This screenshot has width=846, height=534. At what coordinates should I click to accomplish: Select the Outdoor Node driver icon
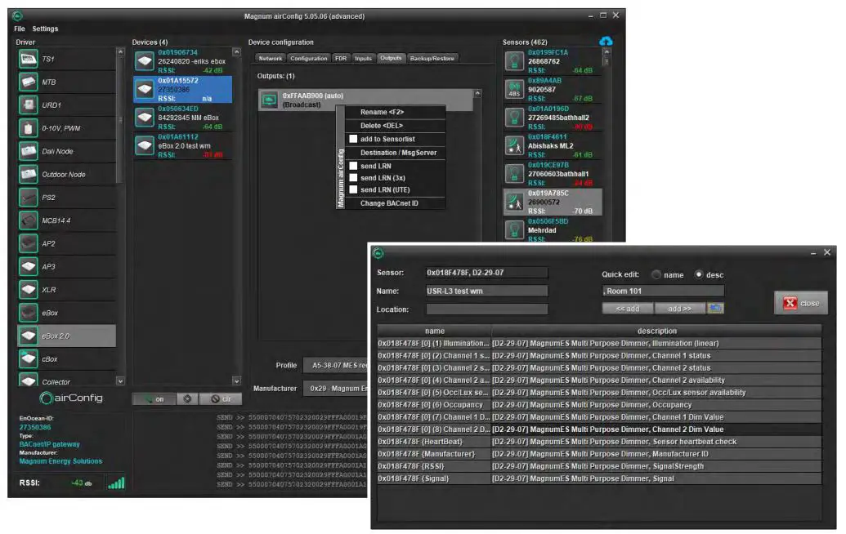click(28, 175)
